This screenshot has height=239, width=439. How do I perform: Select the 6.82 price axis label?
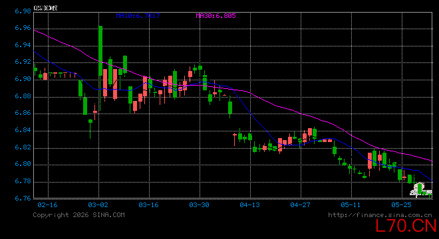point(23,147)
